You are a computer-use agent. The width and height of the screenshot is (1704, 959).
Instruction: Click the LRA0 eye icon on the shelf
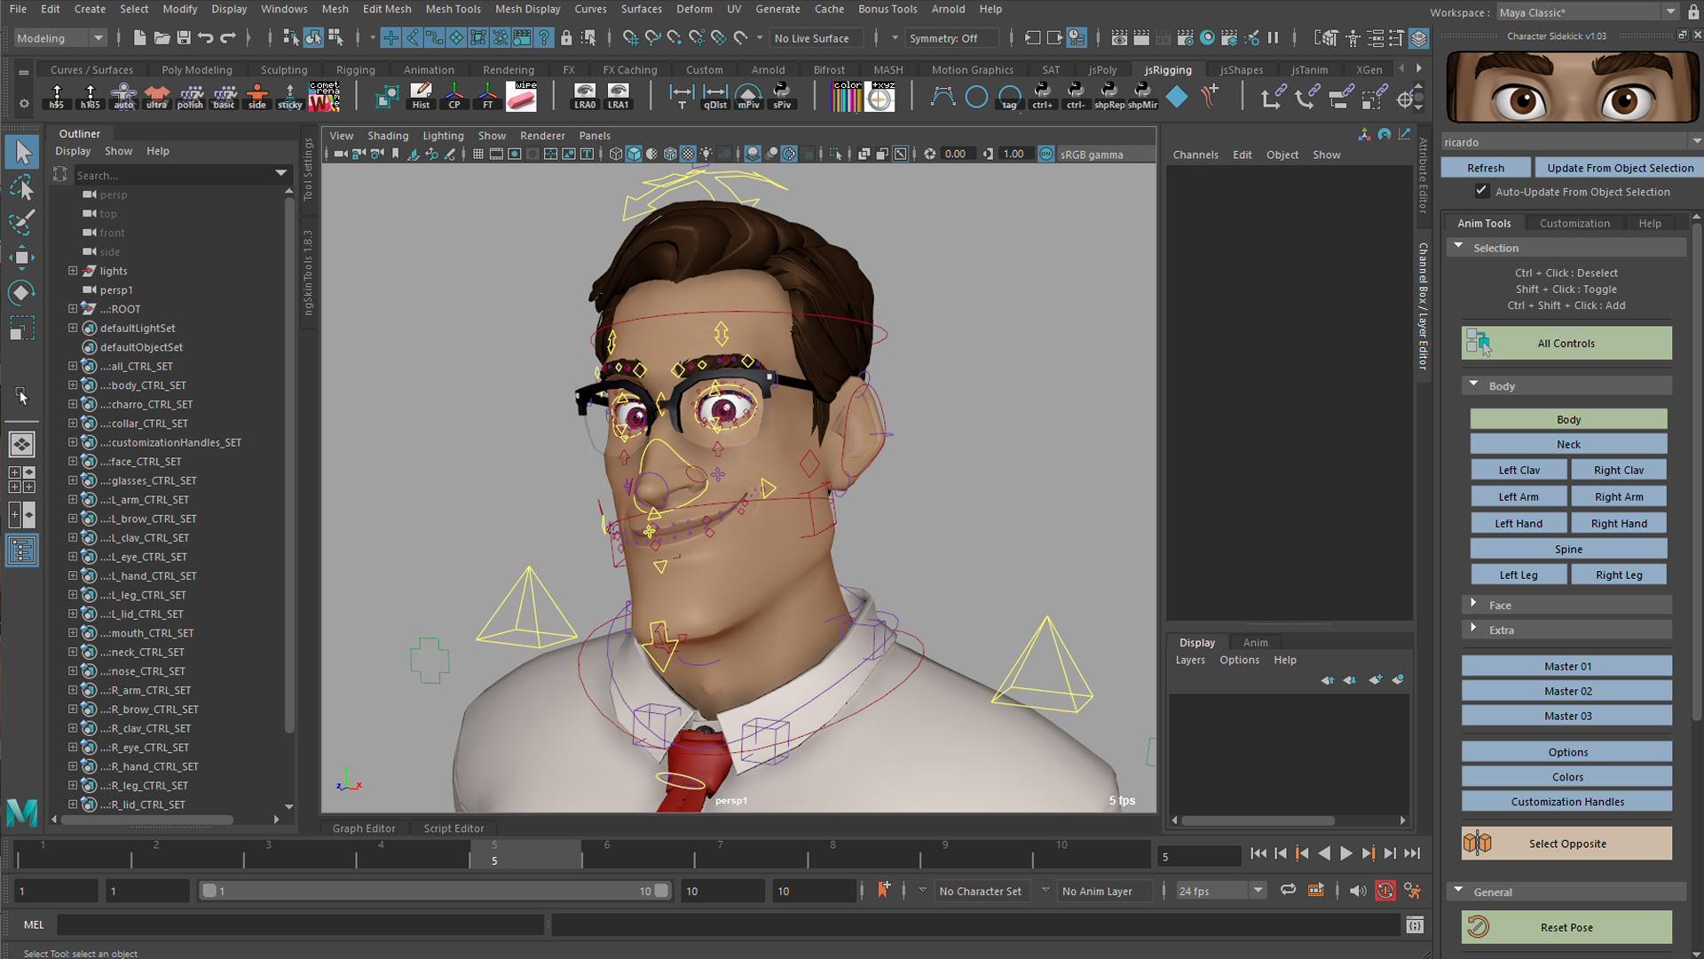point(585,94)
